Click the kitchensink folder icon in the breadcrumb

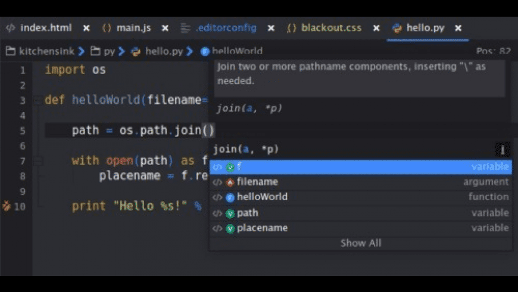tap(10, 51)
